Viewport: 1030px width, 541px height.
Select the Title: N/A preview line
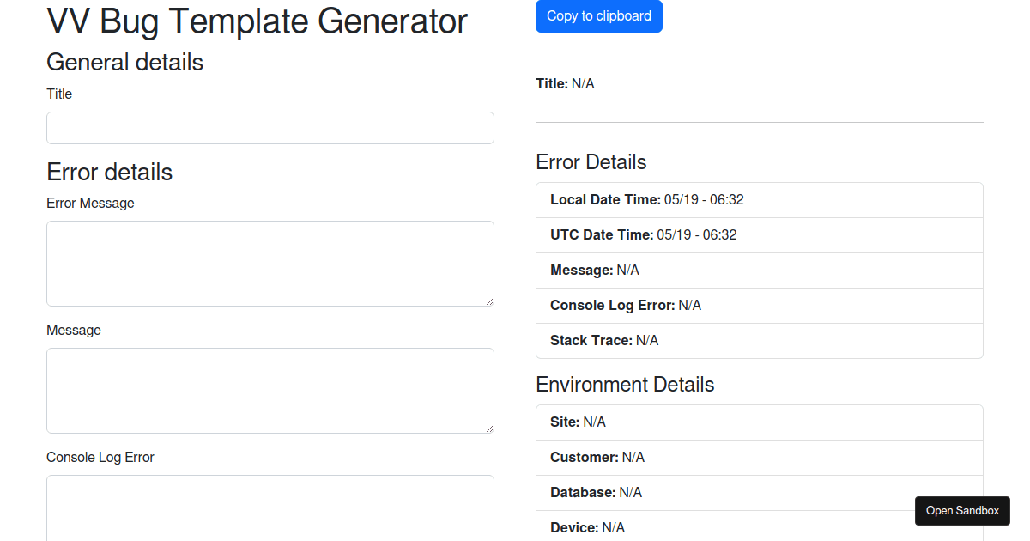pyautogui.click(x=565, y=84)
